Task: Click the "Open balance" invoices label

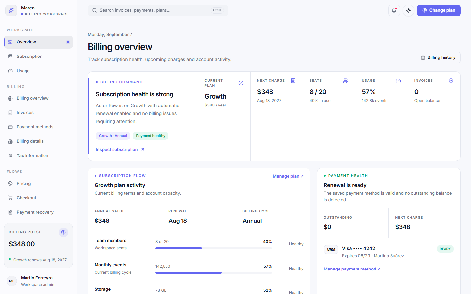Action: click(x=427, y=101)
